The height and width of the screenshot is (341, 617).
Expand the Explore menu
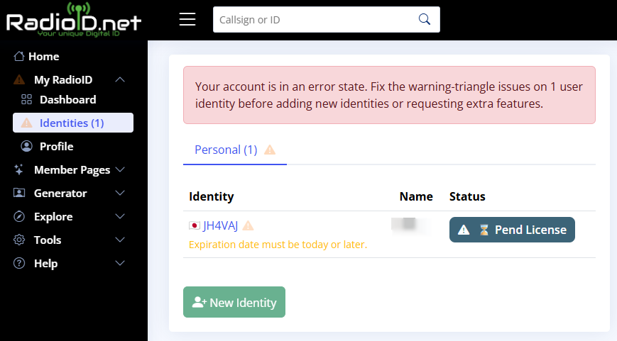pyautogui.click(x=120, y=217)
